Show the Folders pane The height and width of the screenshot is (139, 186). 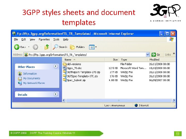pyautogui.click(x=73, y=47)
